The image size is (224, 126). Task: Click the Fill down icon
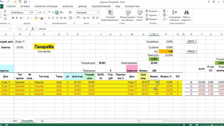[164, 15]
